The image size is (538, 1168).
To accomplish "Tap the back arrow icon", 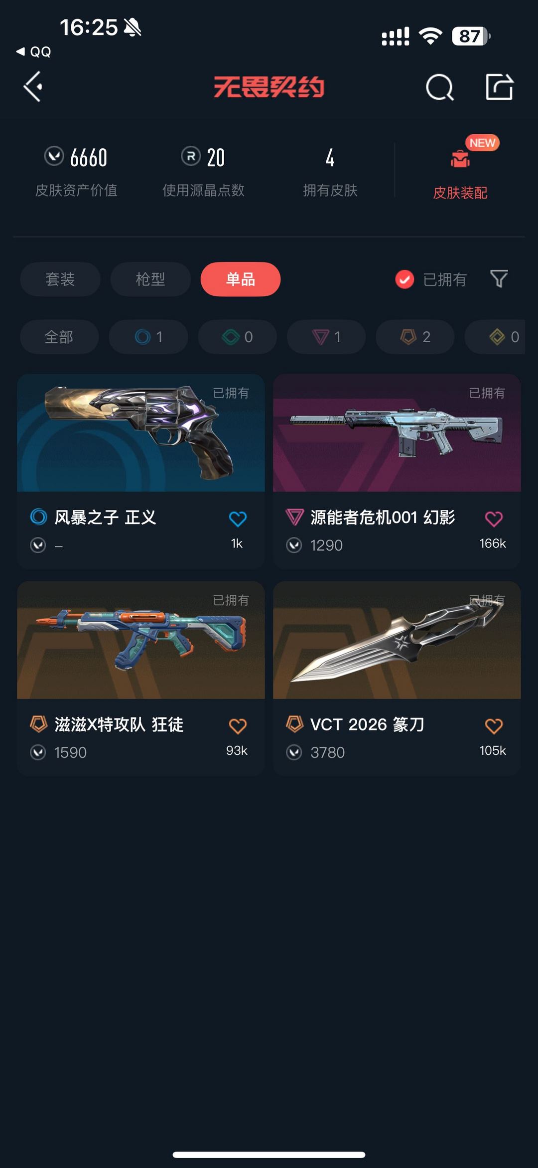I will [x=33, y=87].
